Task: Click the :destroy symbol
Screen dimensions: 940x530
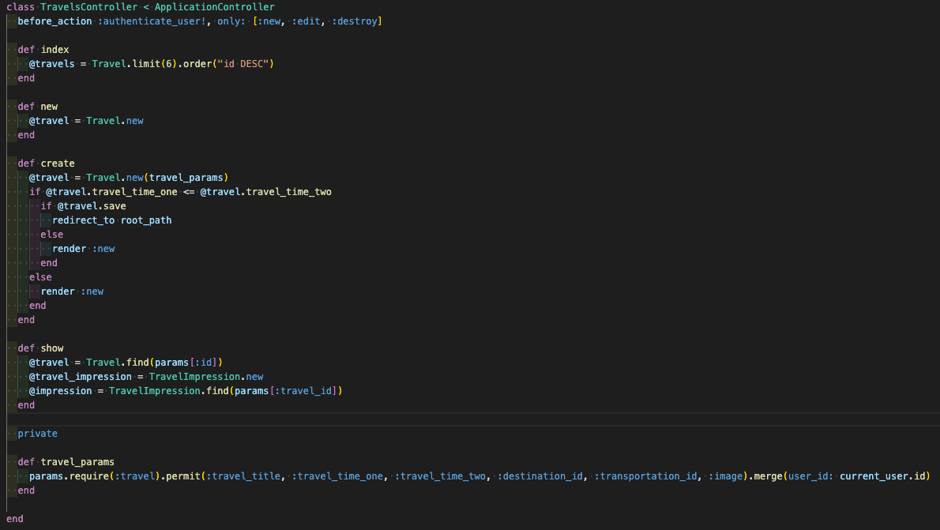Action: [x=355, y=21]
